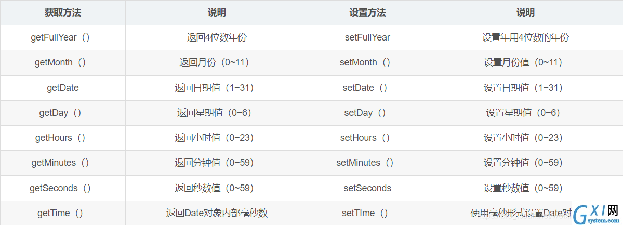Select the 设置年用4位数的年份 description cell

pyautogui.click(x=525, y=38)
